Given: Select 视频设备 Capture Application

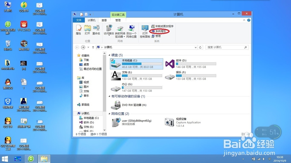Looking at the screenshot, I should click(x=183, y=122).
